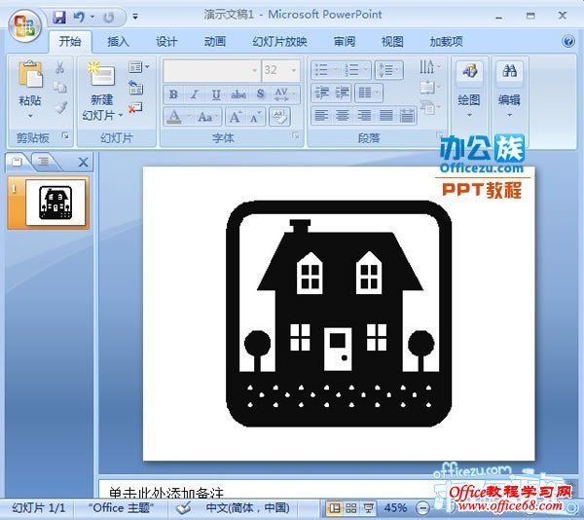
Task: Center align the text
Action: (343, 116)
